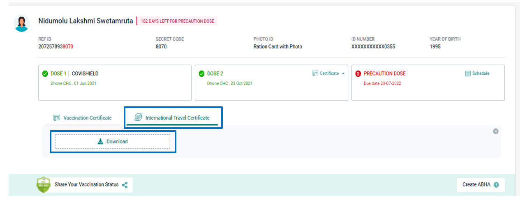525x200 pixels.
Task: Open the Vaccination Certificate tab
Action: coord(82,118)
